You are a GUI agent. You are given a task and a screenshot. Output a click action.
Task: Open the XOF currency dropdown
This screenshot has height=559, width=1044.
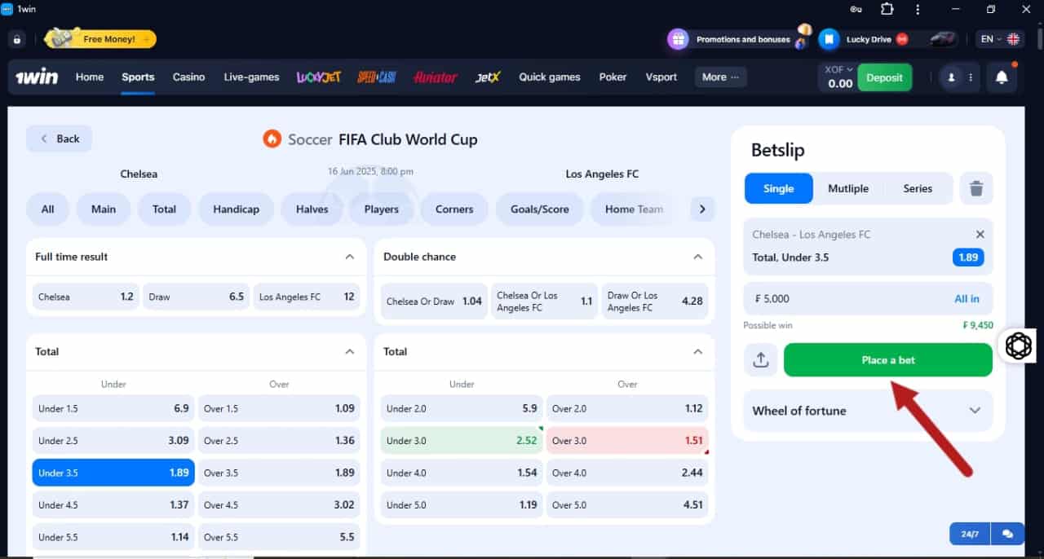pos(838,70)
